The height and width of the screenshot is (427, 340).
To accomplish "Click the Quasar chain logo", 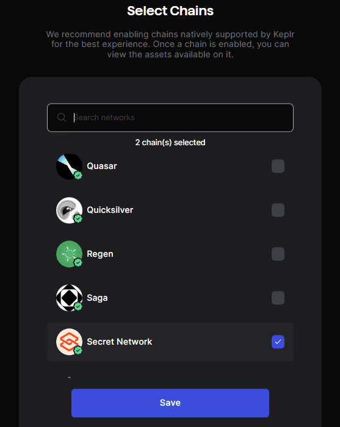I will 69,167.
